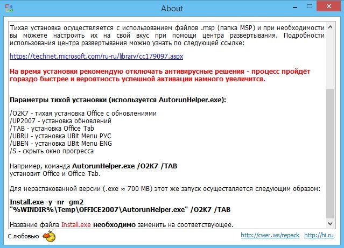The image size is (344, 248).
Task: Click the bold 'AutorunHelper.exe /O2K7 /TAB' example
Action: coord(124,166)
